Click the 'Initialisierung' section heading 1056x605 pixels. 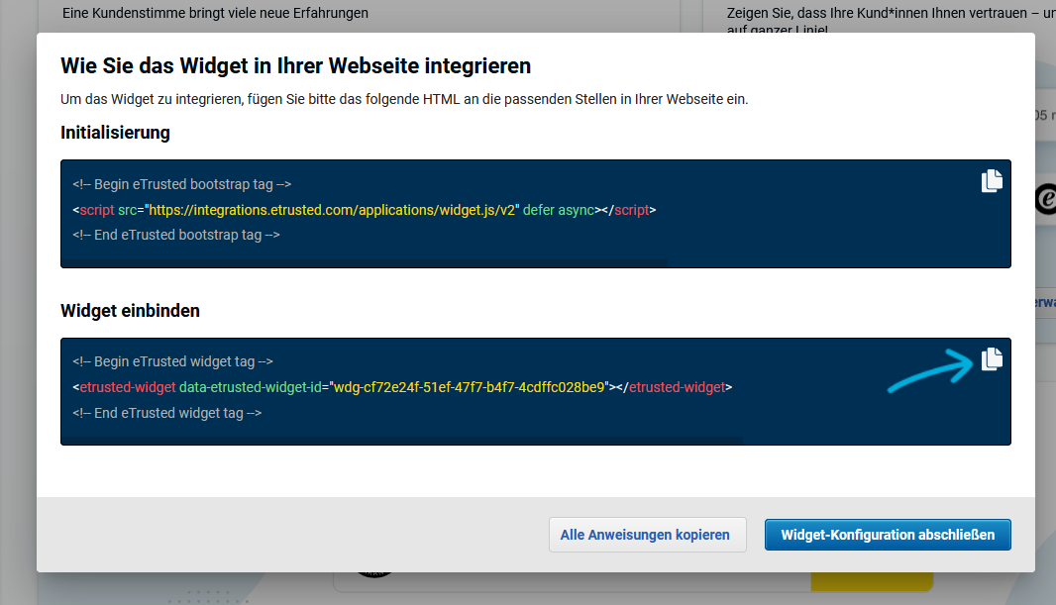pos(115,133)
